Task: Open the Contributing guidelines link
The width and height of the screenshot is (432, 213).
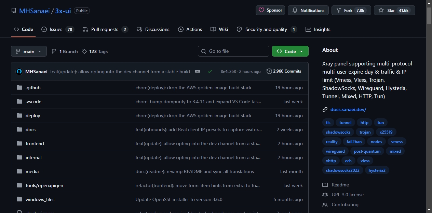Action: (x=341, y=204)
